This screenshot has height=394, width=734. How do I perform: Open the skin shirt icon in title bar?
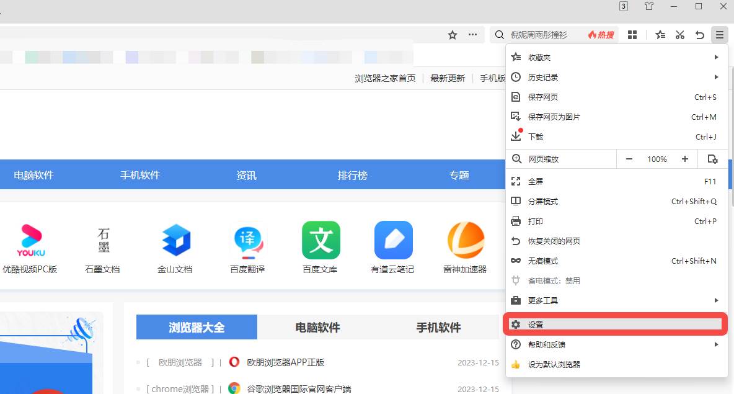[649, 6]
